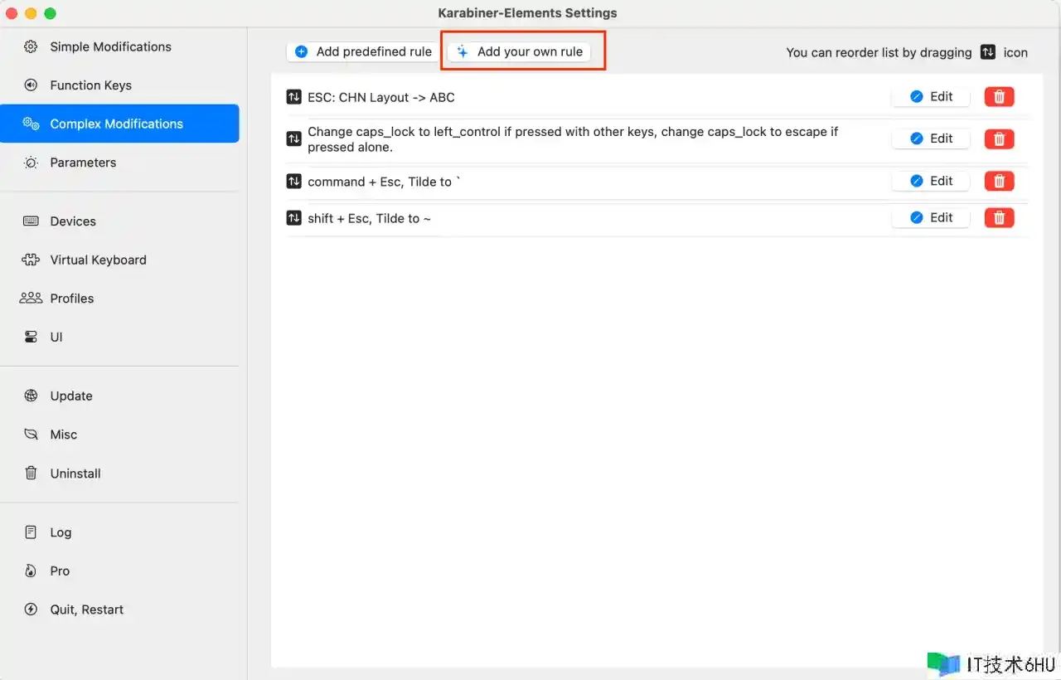The width and height of the screenshot is (1061, 680).
Task: Click Add your own rule button
Action: 520,51
